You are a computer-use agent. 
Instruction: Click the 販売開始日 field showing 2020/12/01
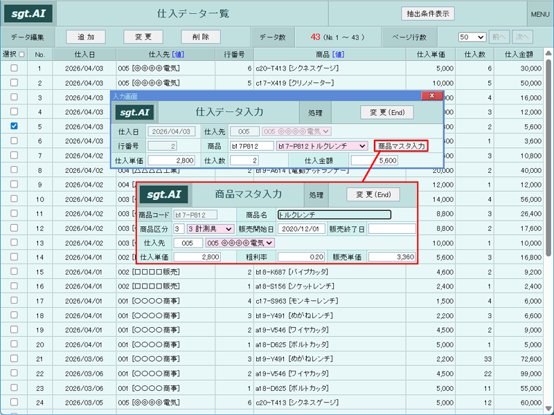click(x=301, y=229)
